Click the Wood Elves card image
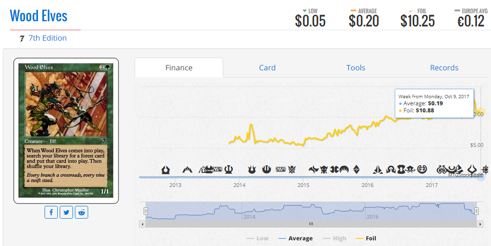The image size is (491, 246). [66, 131]
